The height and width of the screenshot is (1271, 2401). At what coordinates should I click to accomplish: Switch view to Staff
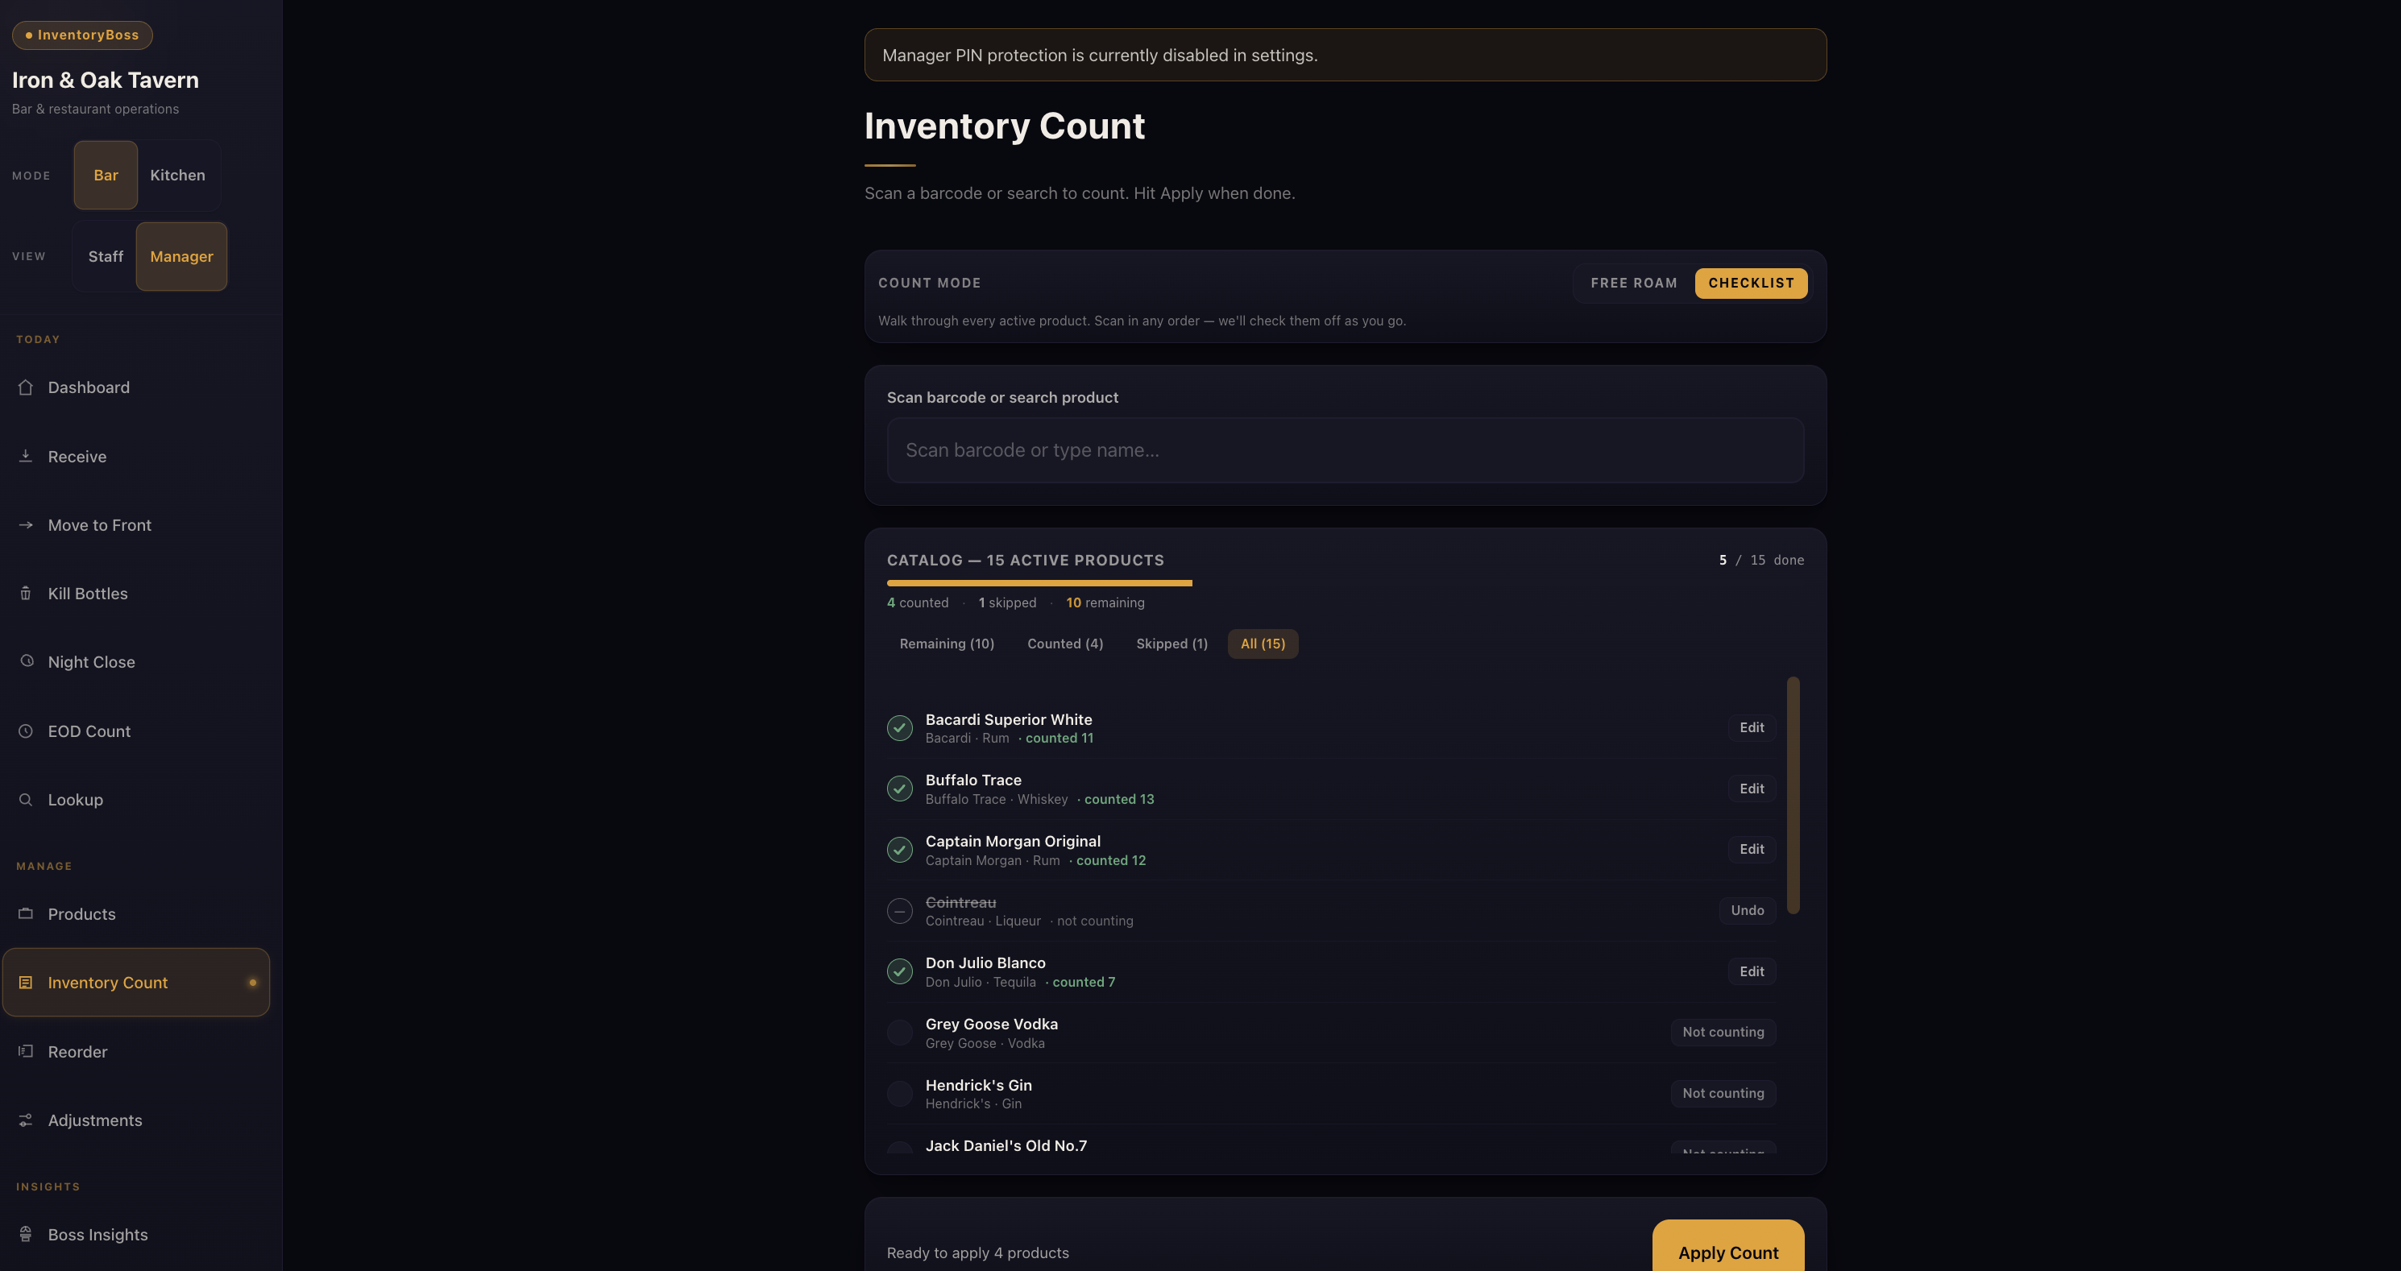pyautogui.click(x=106, y=256)
